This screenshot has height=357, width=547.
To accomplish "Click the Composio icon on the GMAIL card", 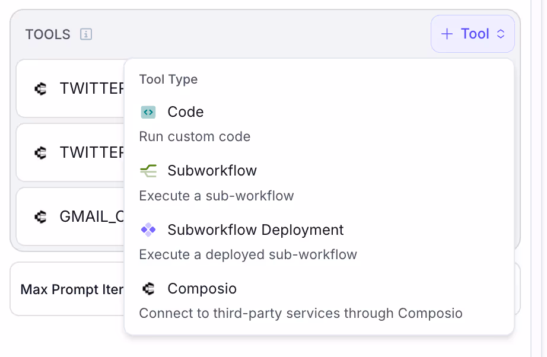I will point(41,217).
